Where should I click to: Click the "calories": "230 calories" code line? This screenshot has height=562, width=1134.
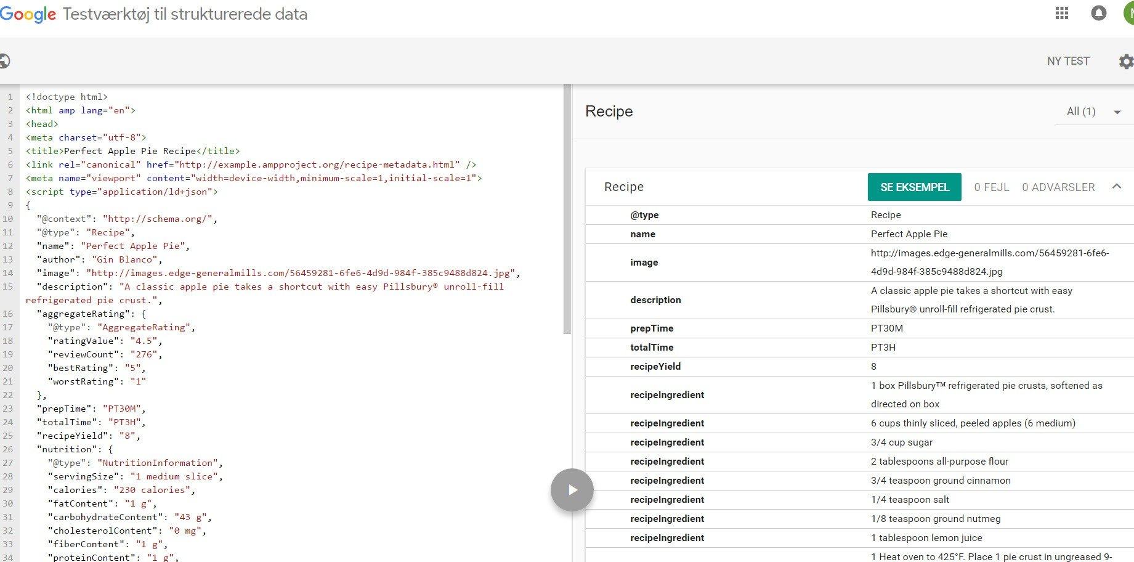(121, 490)
